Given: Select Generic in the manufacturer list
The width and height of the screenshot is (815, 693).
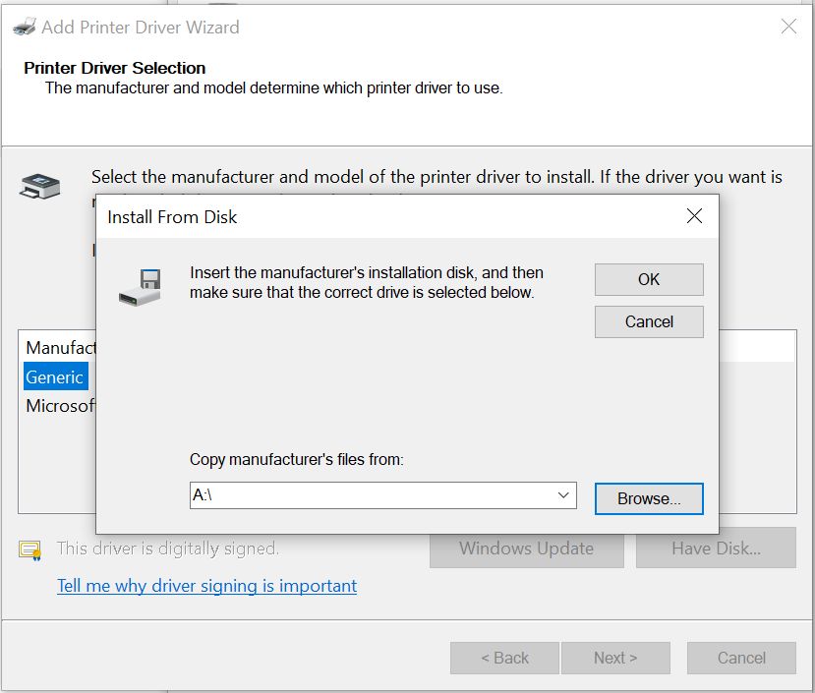Looking at the screenshot, I should point(55,377).
